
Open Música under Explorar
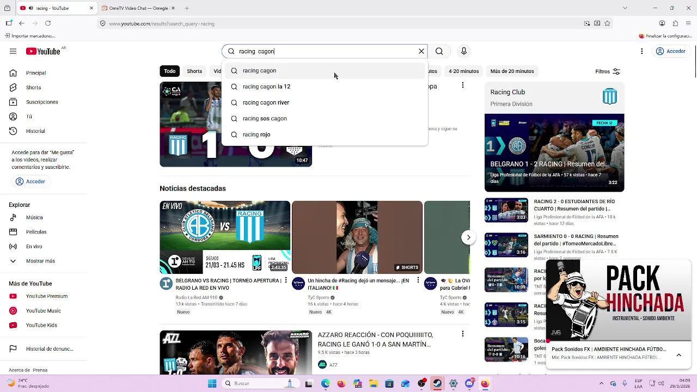[34, 218]
